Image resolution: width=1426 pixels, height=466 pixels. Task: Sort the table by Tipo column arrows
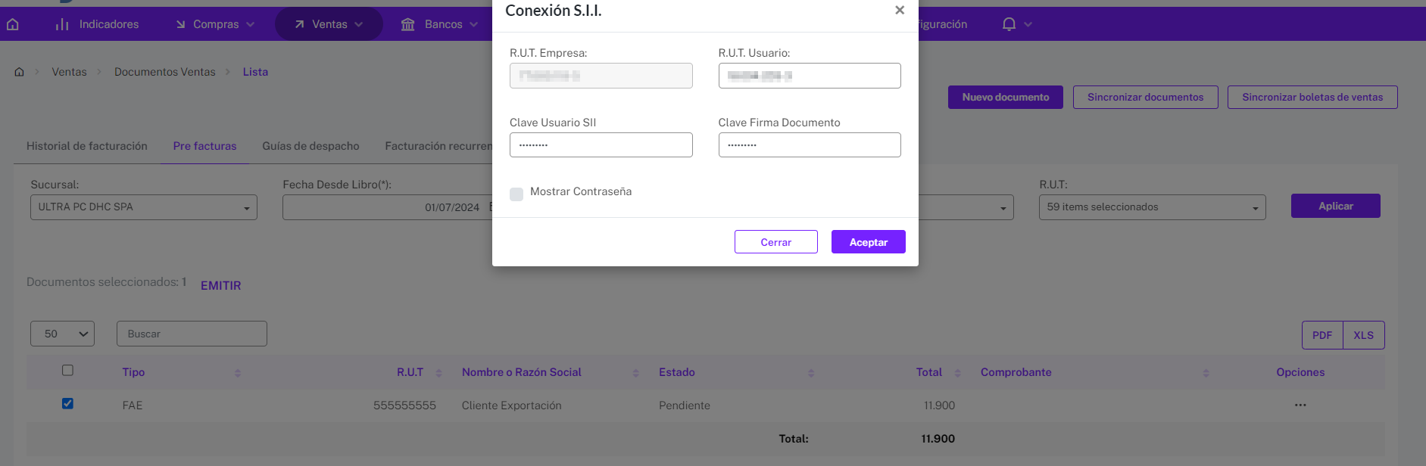click(238, 373)
